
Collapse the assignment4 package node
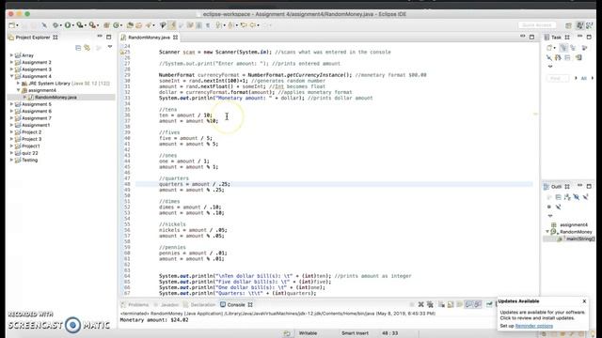pyautogui.click(x=18, y=90)
